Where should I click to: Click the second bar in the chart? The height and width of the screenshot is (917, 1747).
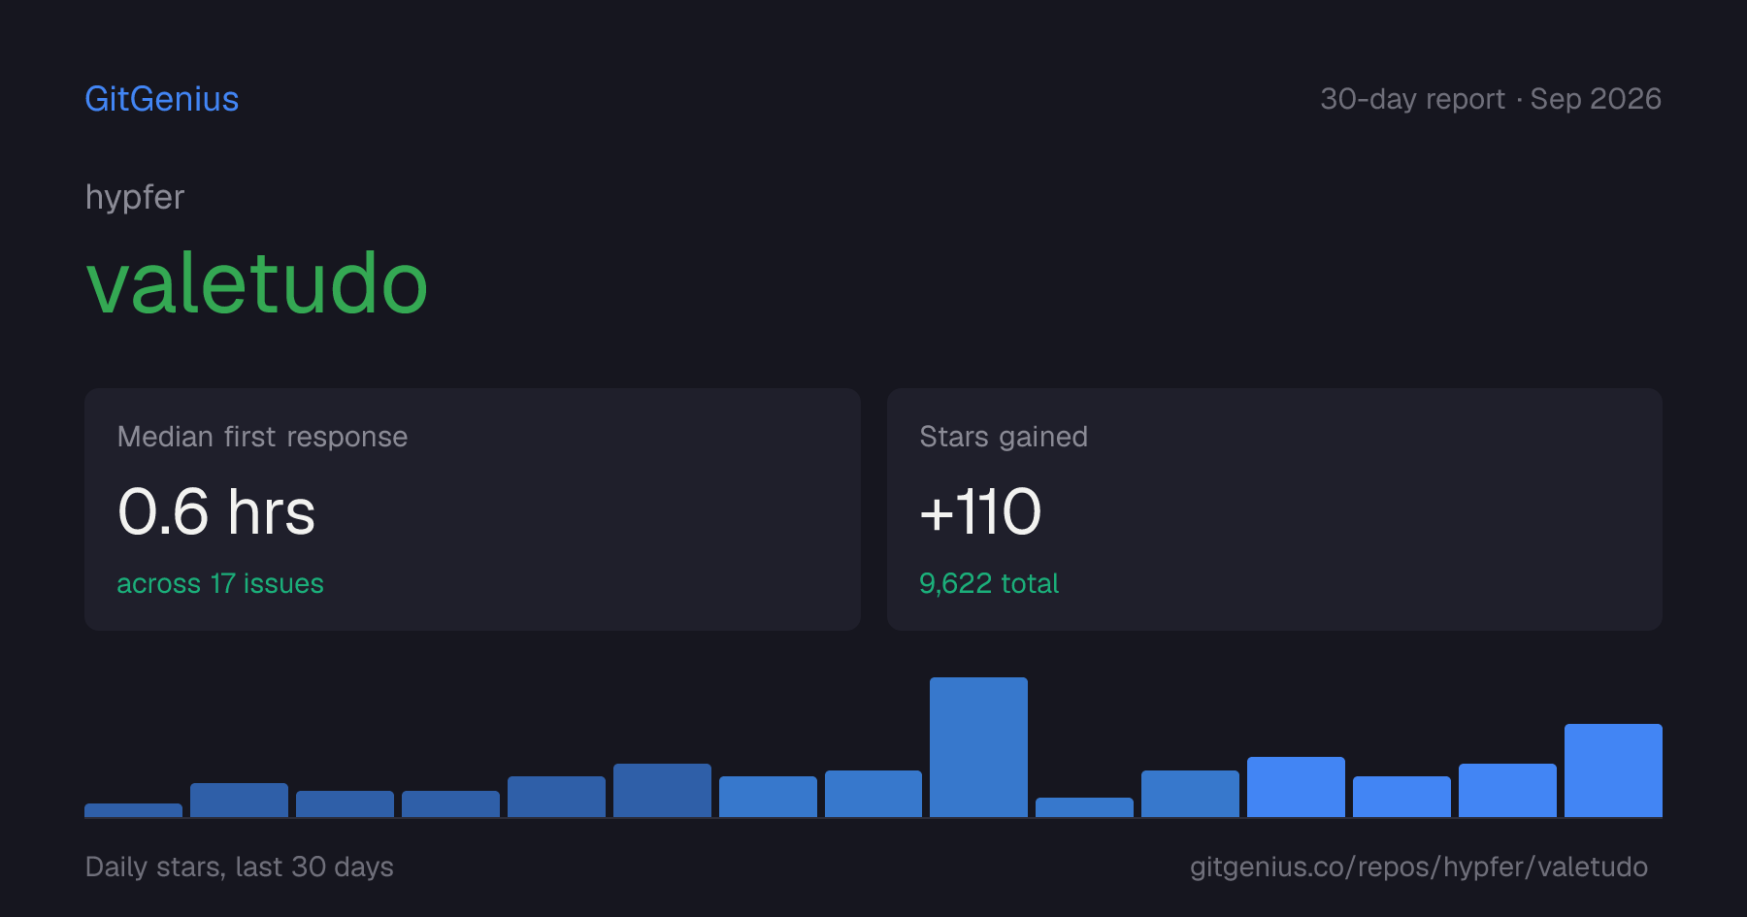tap(239, 800)
